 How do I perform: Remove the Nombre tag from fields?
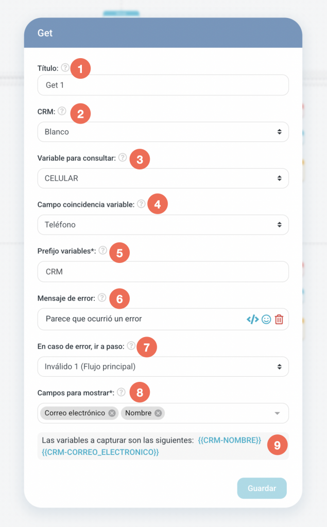[x=158, y=413]
